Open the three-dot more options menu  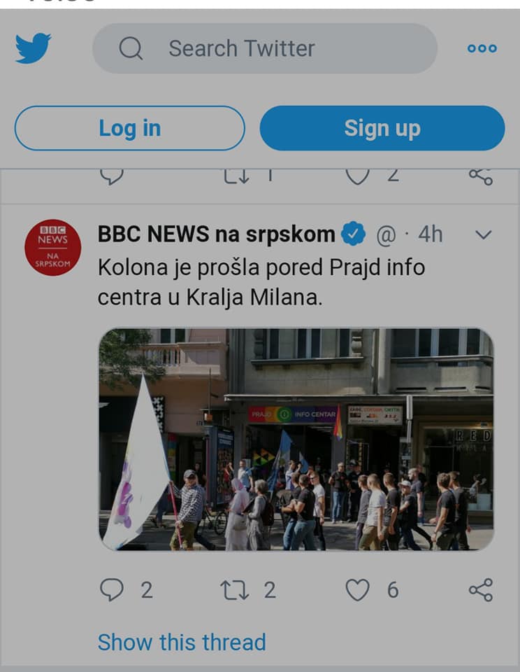point(482,48)
